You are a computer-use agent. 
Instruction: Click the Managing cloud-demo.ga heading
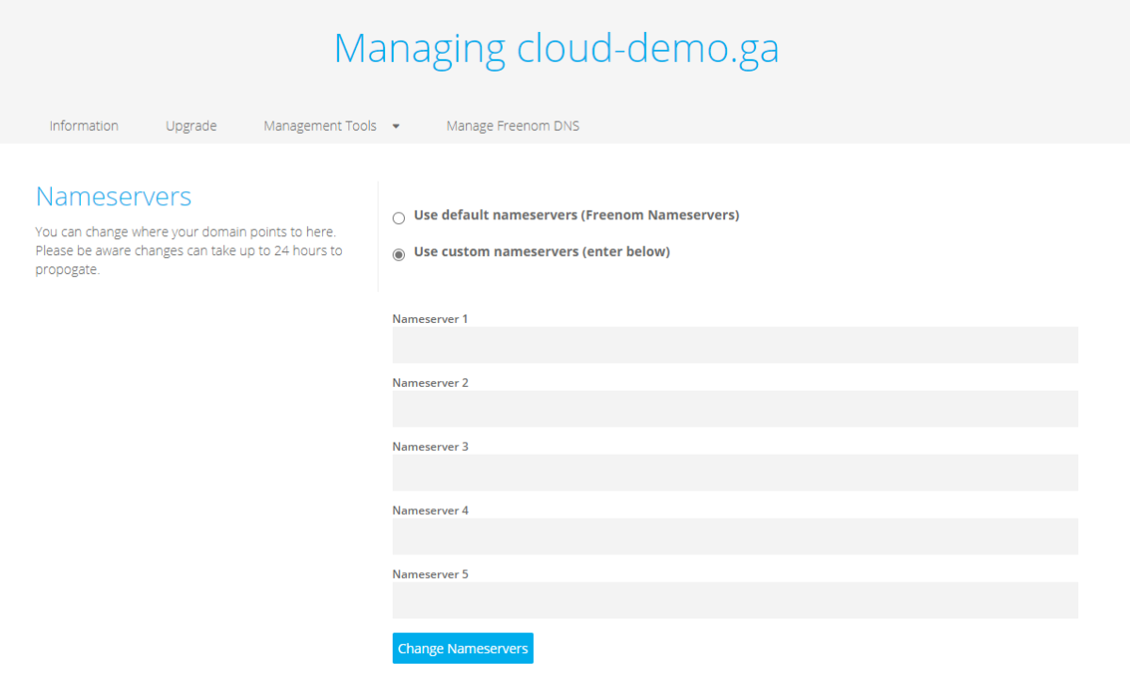click(x=557, y=48)
